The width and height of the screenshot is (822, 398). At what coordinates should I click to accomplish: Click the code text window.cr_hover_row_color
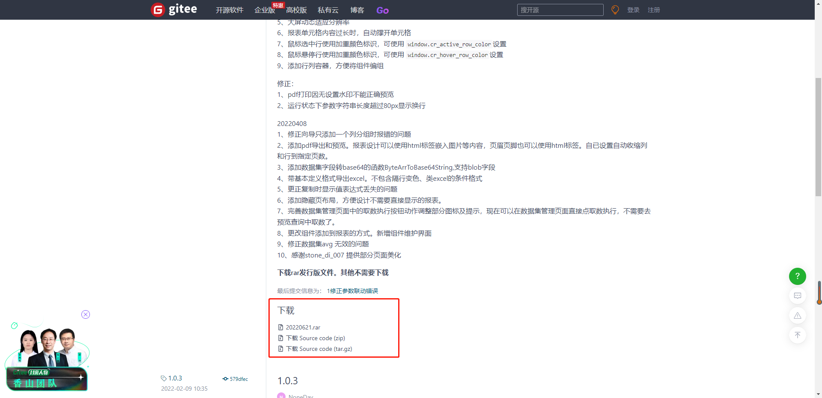[x=447, y=55]
